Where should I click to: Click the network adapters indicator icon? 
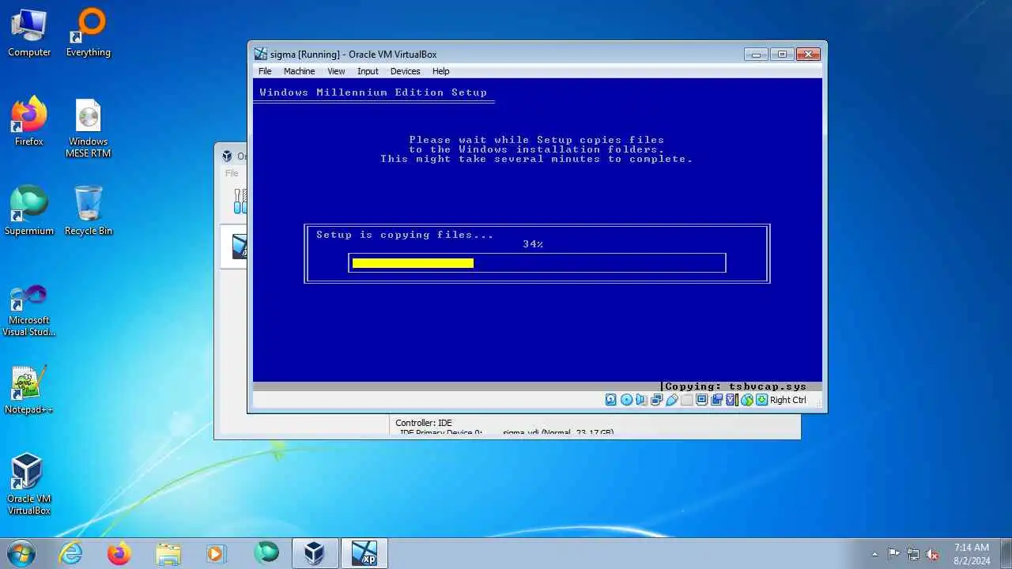click(656, 400)
